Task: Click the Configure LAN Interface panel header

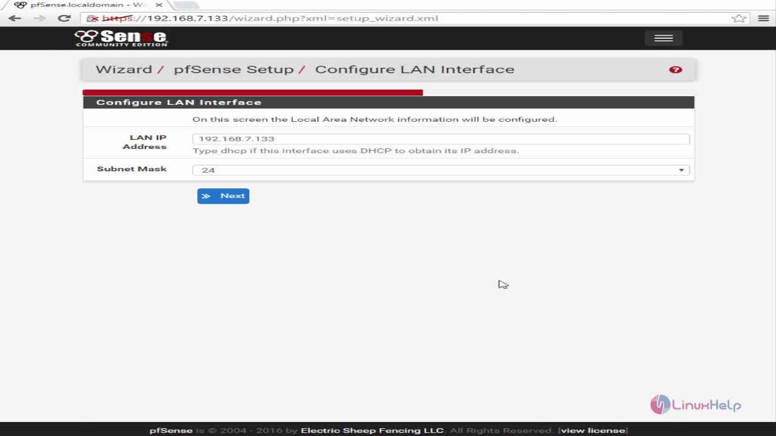Action: [x=389, y=102]
